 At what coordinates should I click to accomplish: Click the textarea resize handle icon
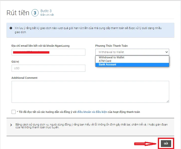click(168, 101)
